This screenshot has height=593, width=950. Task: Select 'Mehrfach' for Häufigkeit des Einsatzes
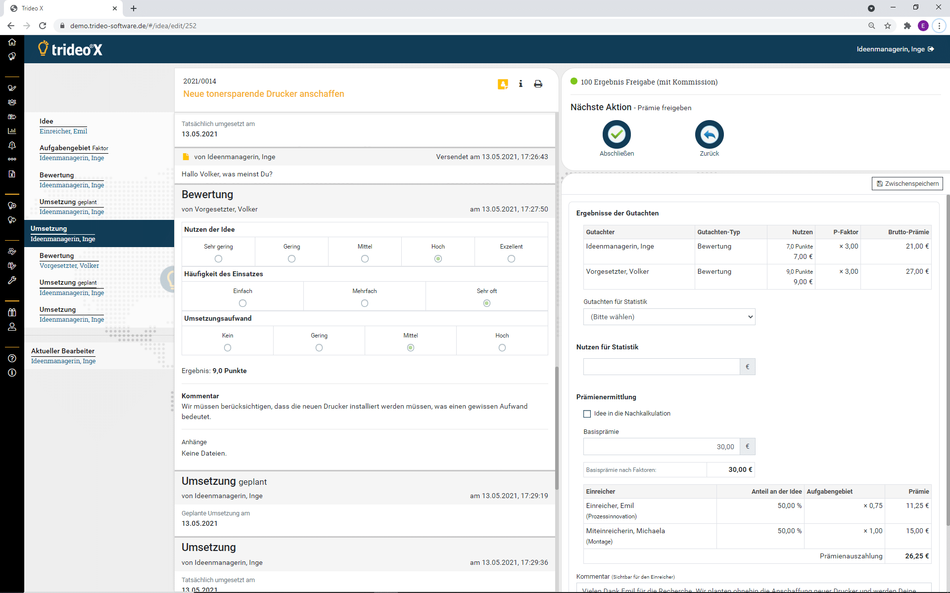pos(365,303)
